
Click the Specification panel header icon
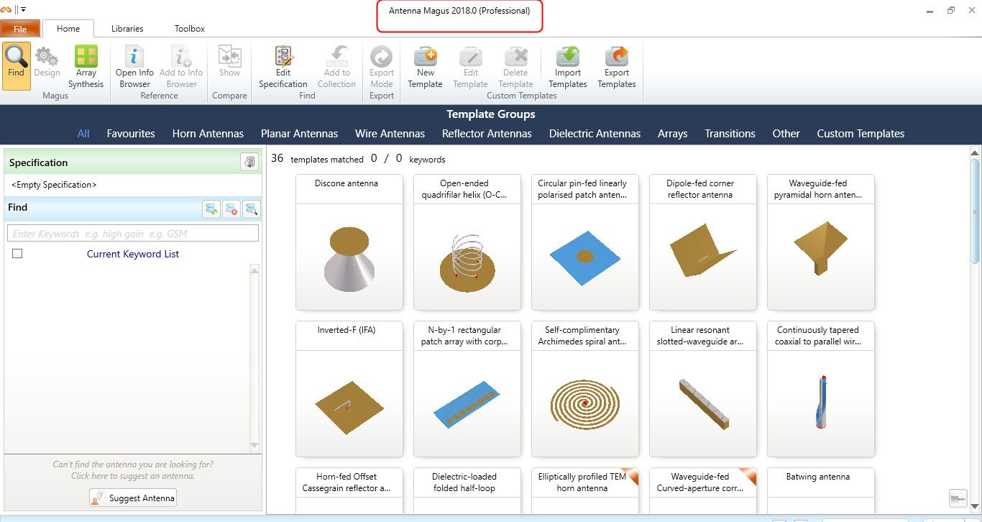click(x=249, y=162)
